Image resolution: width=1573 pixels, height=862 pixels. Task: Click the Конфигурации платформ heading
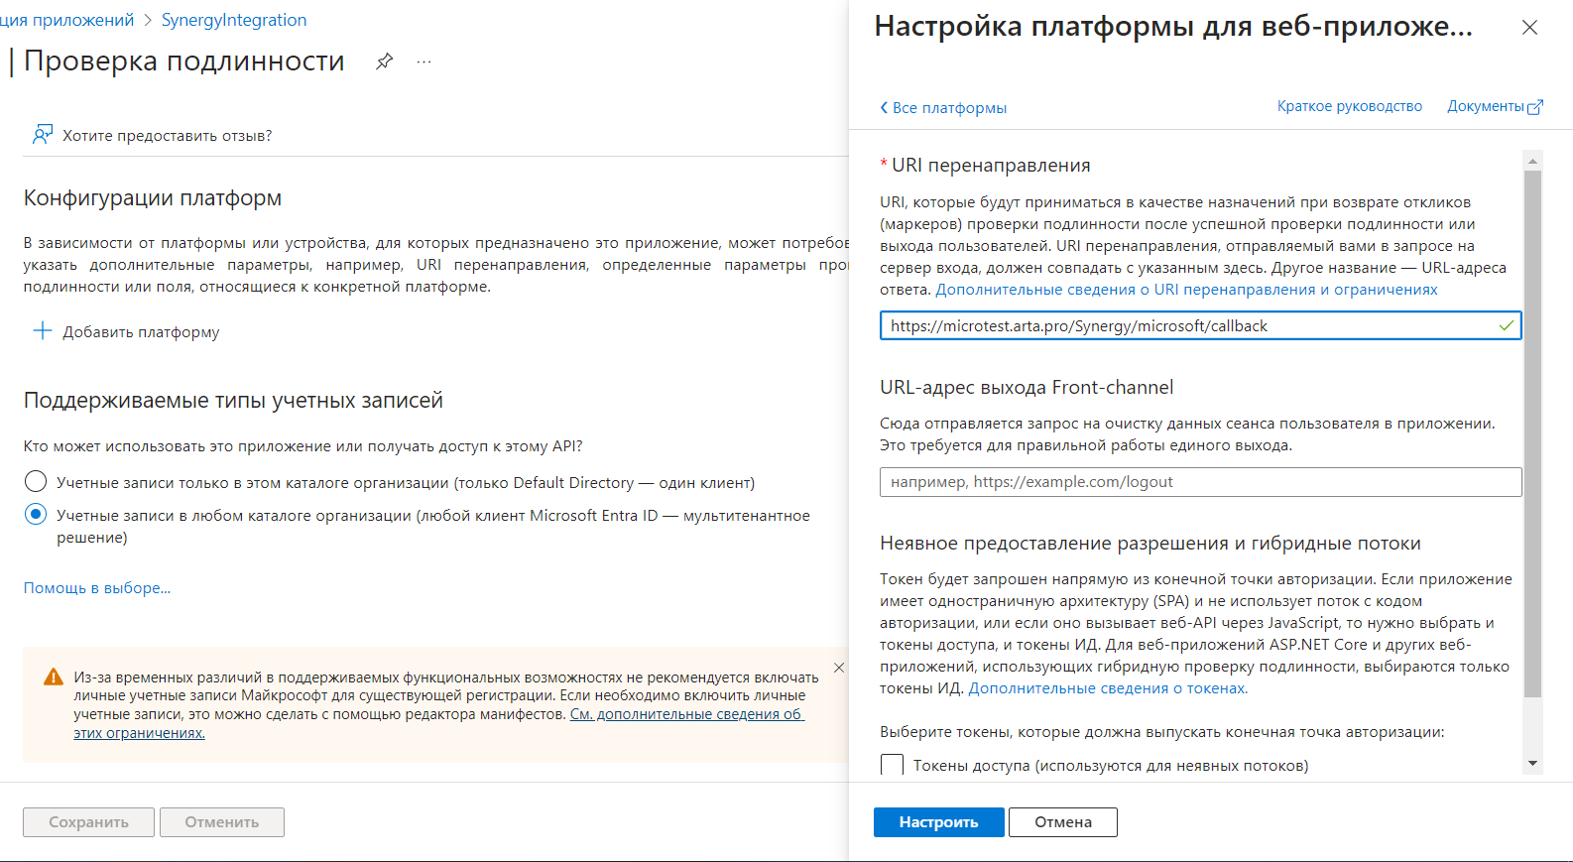(153, 198)
